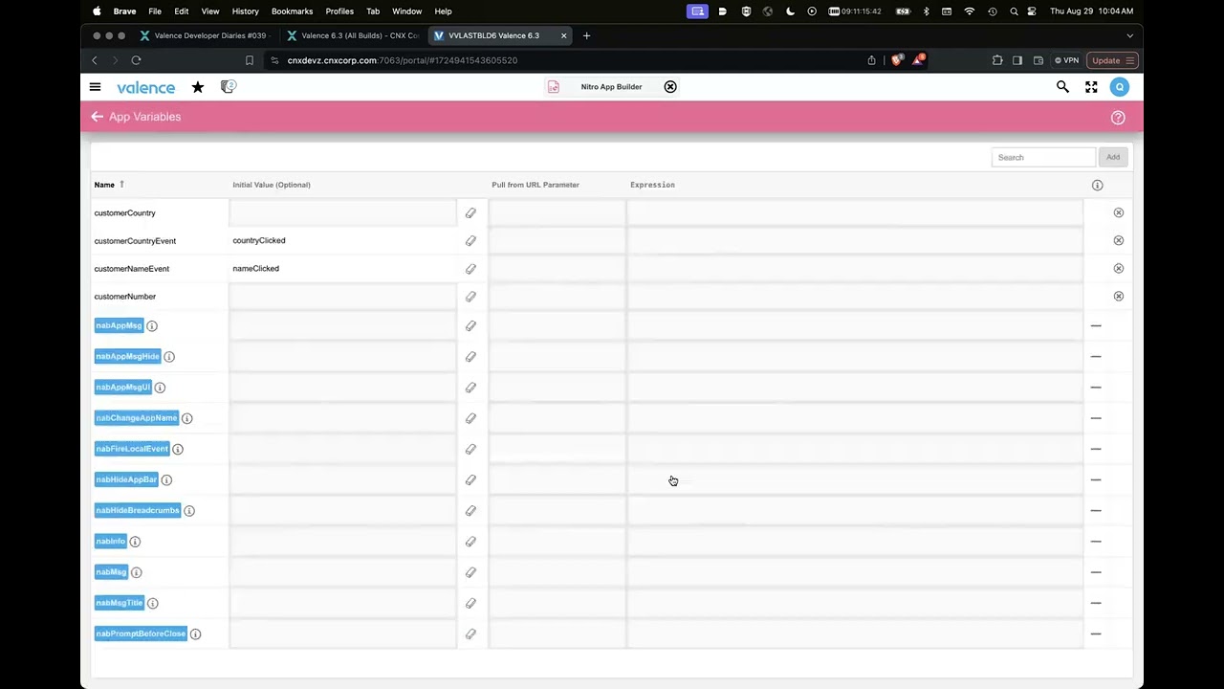Toggle fullscreen mode icon

point(1091,87)
